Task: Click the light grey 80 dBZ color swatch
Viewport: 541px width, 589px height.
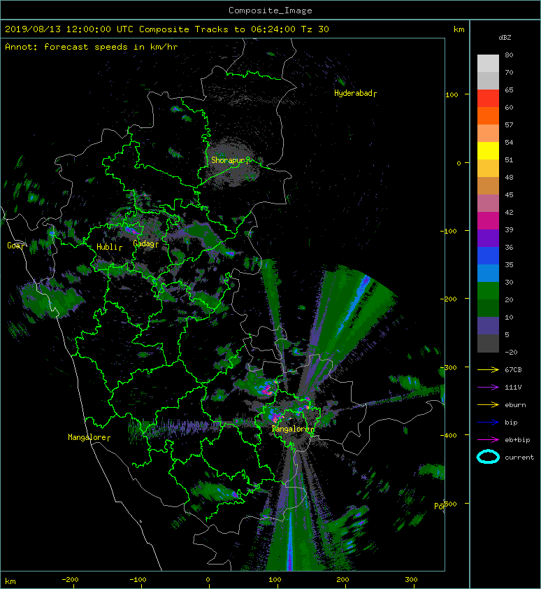Action: tap(488, 63)
